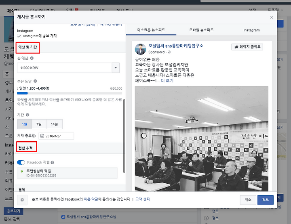This screenshot has width=291, height=224.
Task: Open the total budget dropdown arrow
Action: pos(116,68)
